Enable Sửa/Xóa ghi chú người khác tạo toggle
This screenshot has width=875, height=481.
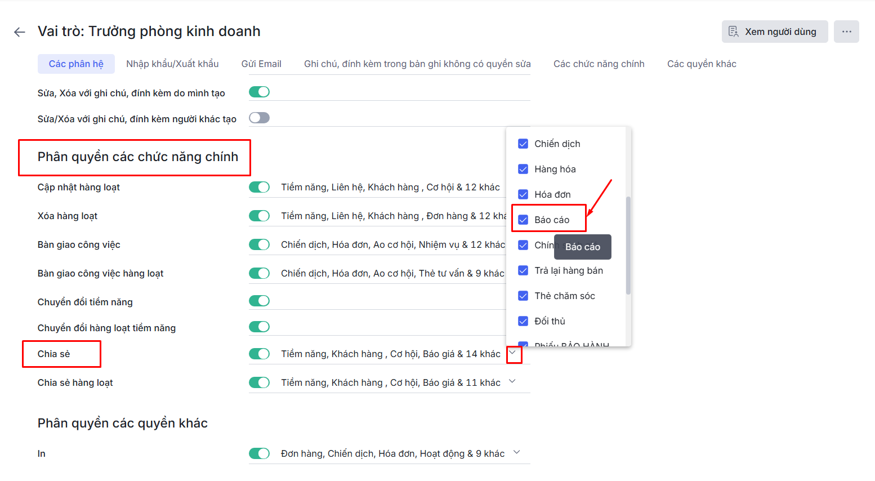260,118
